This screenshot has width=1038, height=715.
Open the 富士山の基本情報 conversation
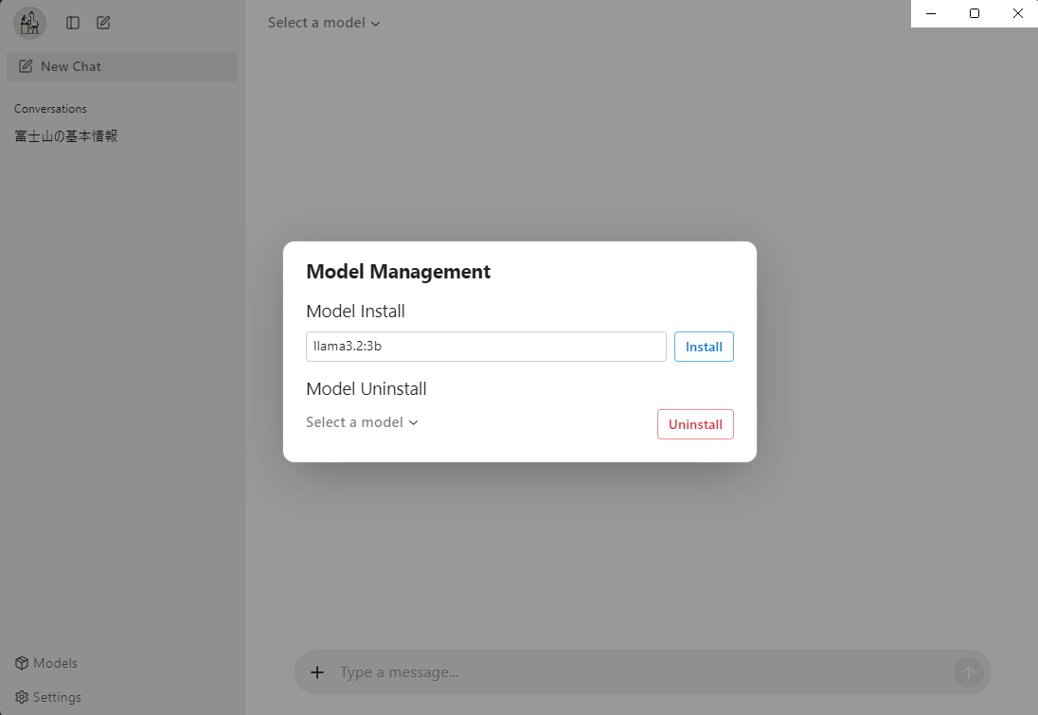tap(66, 135)
